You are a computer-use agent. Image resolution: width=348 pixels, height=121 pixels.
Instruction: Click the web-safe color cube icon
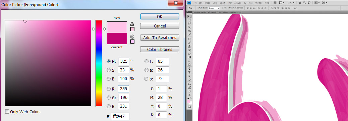coord(132,36)
